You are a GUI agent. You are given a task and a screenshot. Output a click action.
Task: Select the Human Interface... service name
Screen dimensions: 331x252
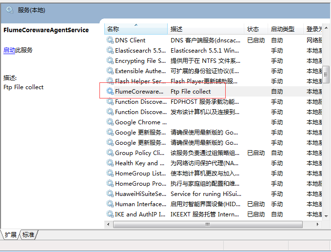point(140,204)
